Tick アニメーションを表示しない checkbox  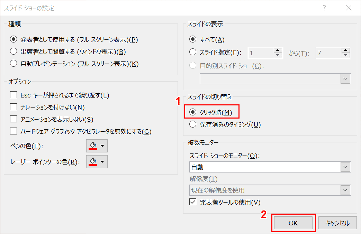13,119
